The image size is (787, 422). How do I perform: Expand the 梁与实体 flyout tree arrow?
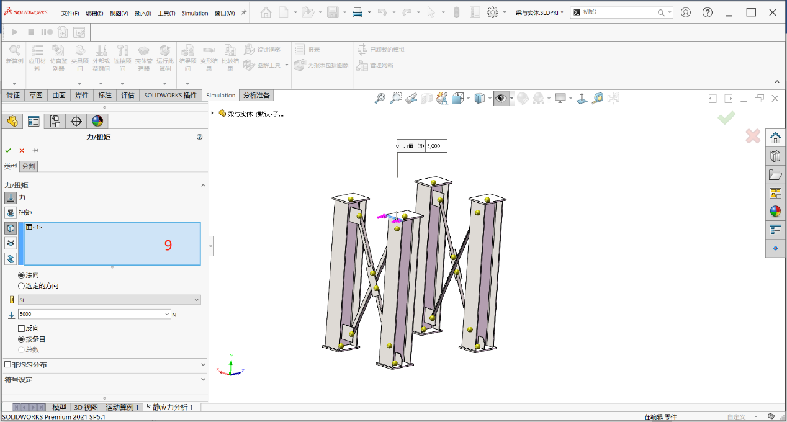click(213, 114)
